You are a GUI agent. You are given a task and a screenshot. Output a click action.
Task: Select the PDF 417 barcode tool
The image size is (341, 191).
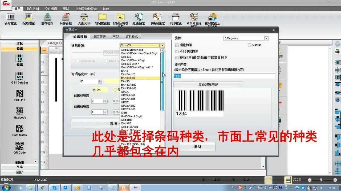coord(19,95)
